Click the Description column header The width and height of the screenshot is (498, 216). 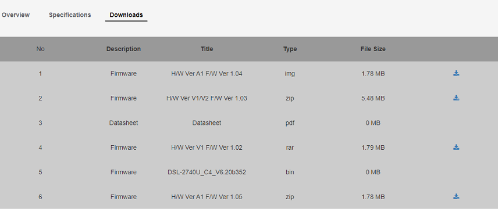[123, 49]
